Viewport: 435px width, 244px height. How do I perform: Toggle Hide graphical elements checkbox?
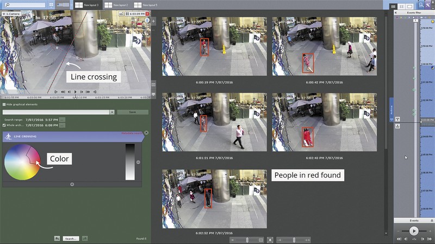[4, 104]
